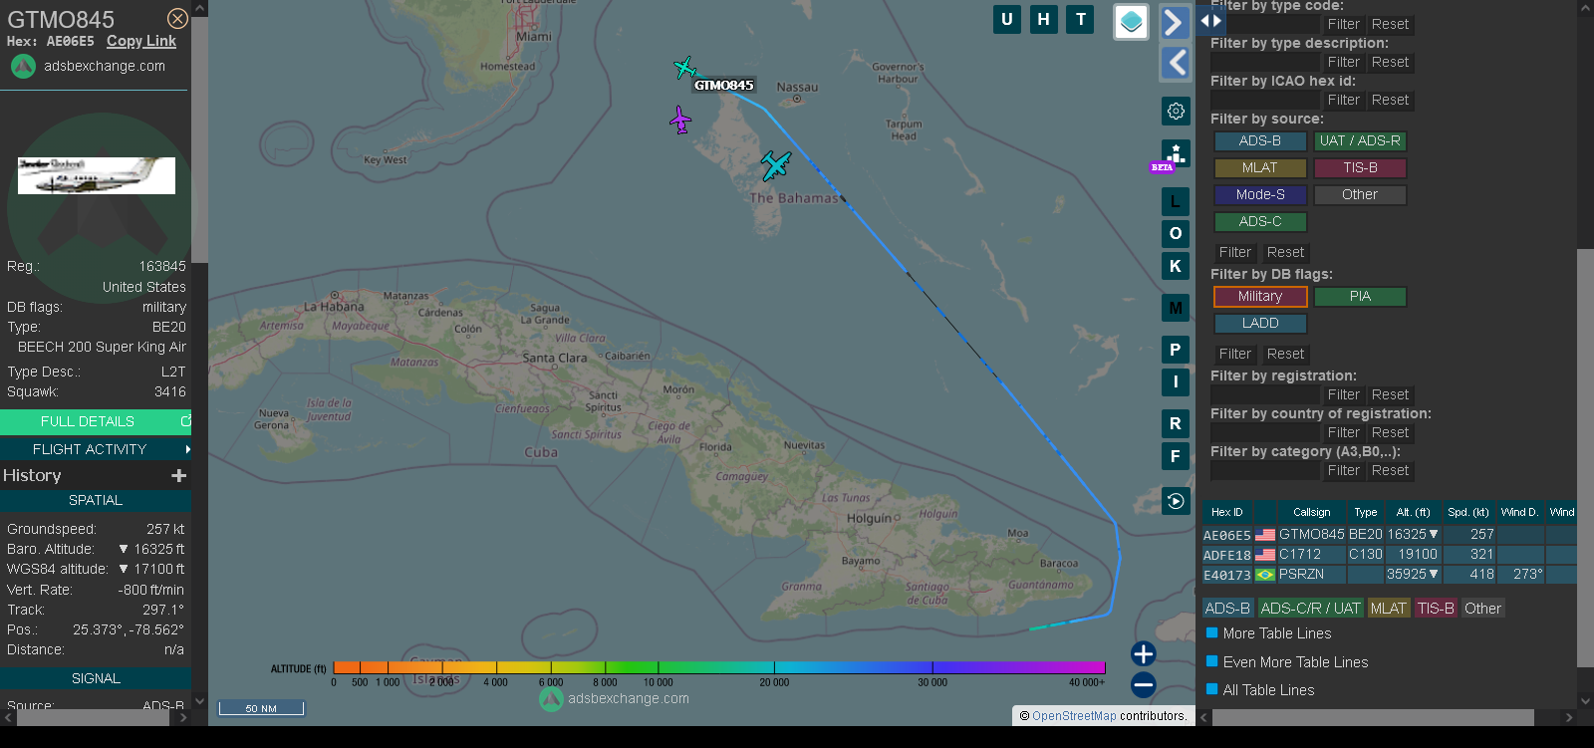This screenshot has width=1594, height=748.
Task: Apply Filter for registration
Action: (x=1343, y=394)
